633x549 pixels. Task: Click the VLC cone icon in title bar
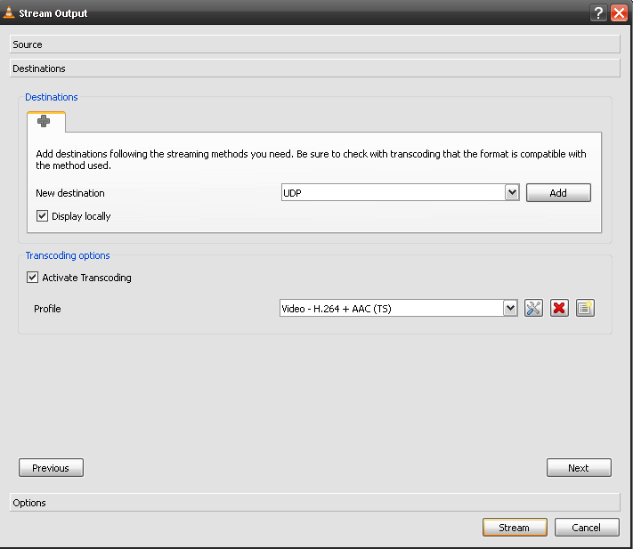tap(9, 12)
